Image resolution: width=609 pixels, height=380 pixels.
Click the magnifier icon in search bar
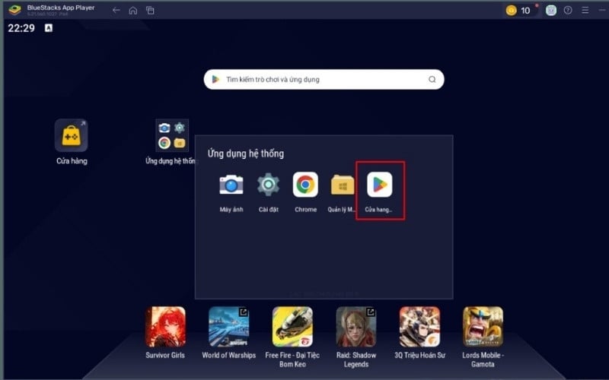(x=432, y=80)
